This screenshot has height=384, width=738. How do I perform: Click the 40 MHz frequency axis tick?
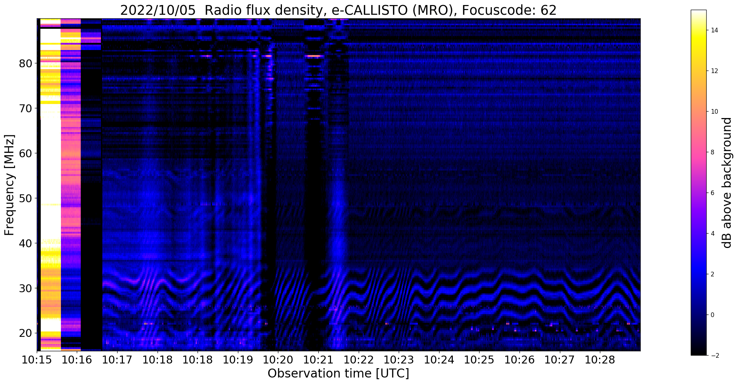pyautogui.click(x=26, y=243)
